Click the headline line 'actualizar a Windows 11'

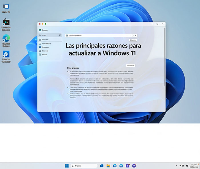click(x=102, y=53)
